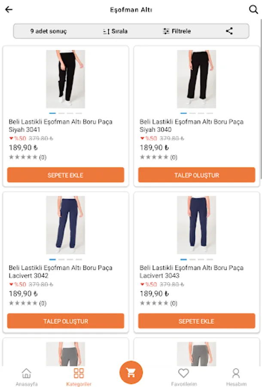
Task: Tap the share icon in the filter bar
Action: (x=229, y=31)
